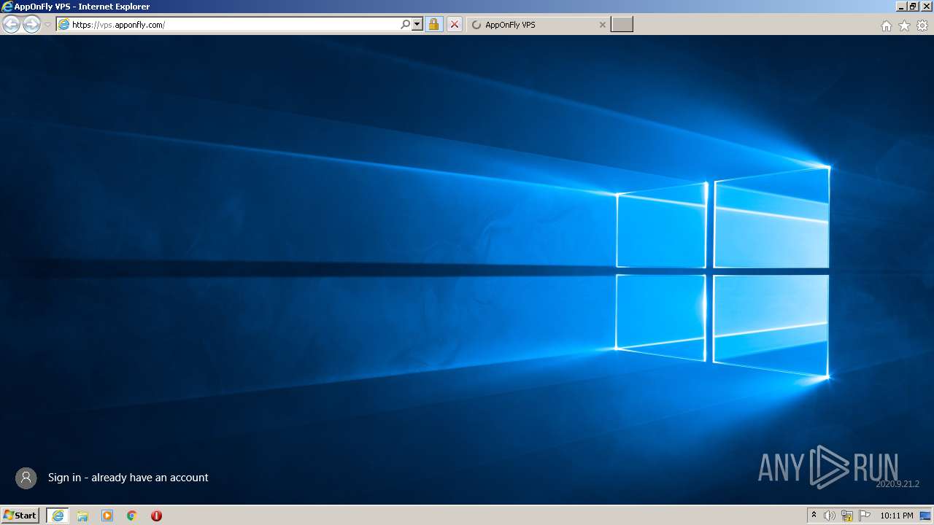This screenshot has height=525, width=934.
Task: Open Action Center flag icon
Action: point(865,516)
